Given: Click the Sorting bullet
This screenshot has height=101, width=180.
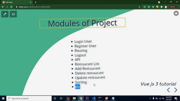Looking at the screenshot, I should 81,82.
